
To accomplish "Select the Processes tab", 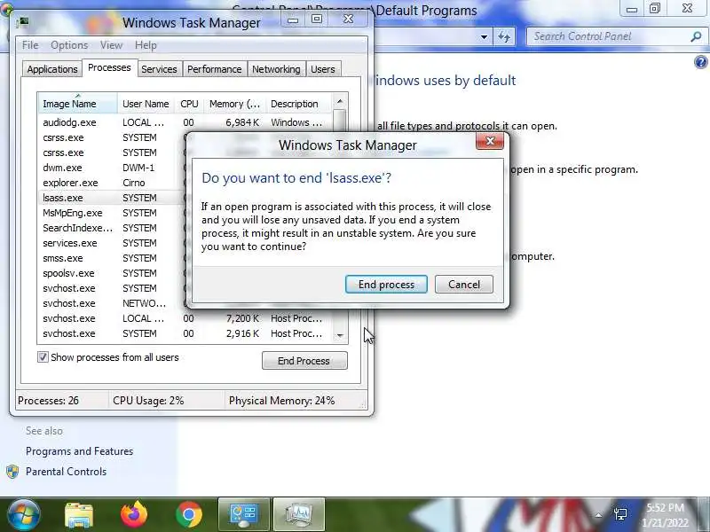I will [x=109, y=68].
